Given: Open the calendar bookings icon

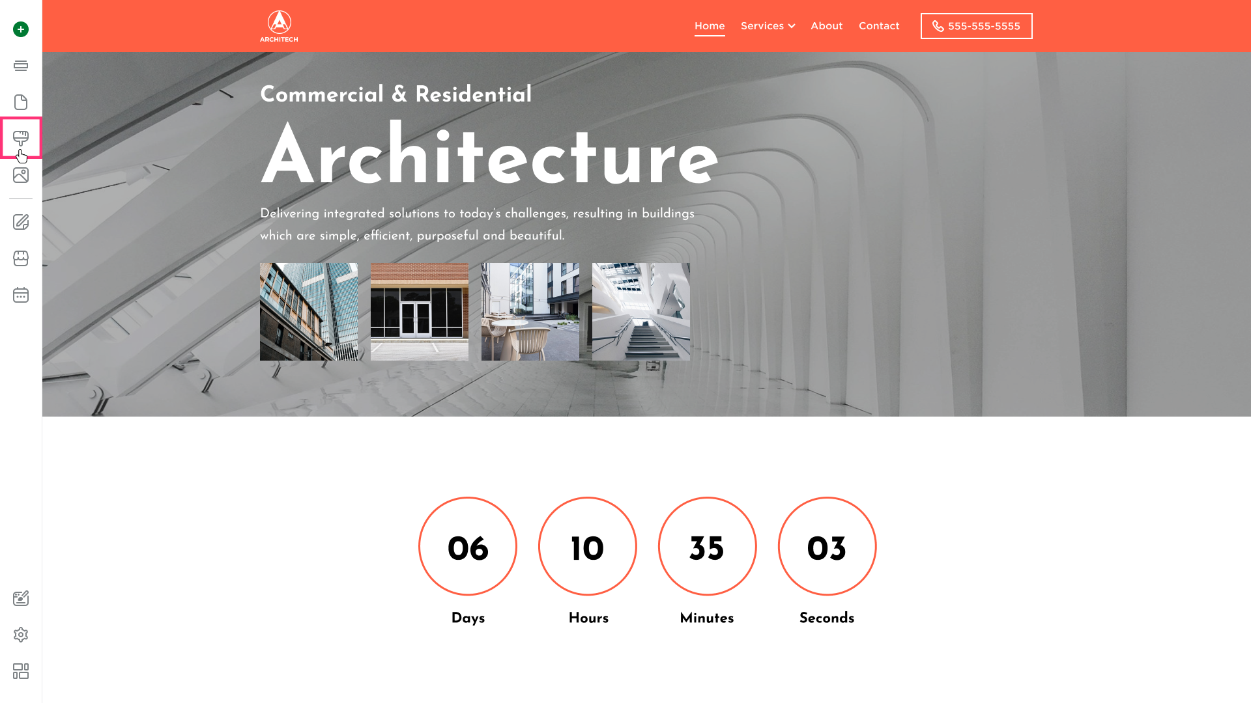Looking at the screenshot, I should tap(21, 295).
